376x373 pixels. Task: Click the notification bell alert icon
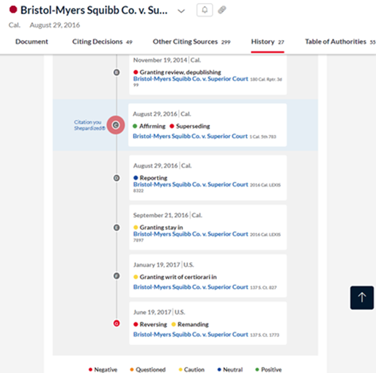coord(204,10)
